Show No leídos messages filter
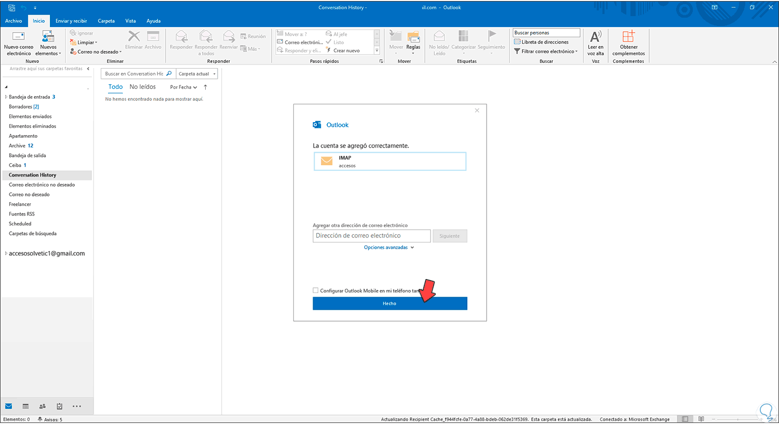This screenshot has height=424, width=779. [143, 87]
